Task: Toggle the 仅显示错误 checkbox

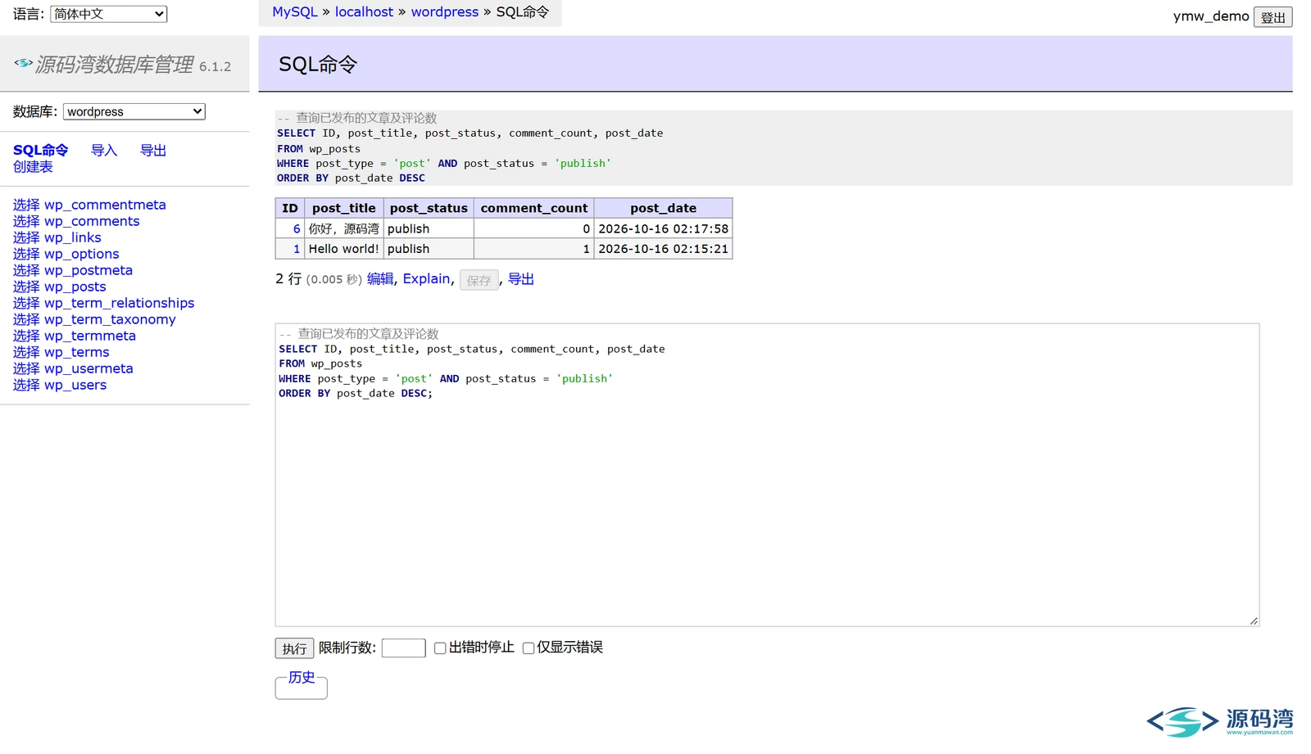Action: 528,648
